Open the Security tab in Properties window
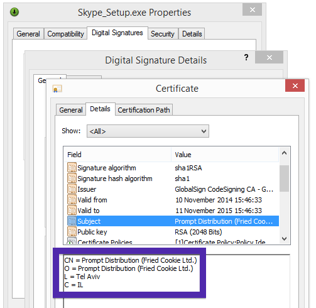Image resolution: width=316 pixels, height=308 pixels. pyautogui.click(x=163, y=34)
